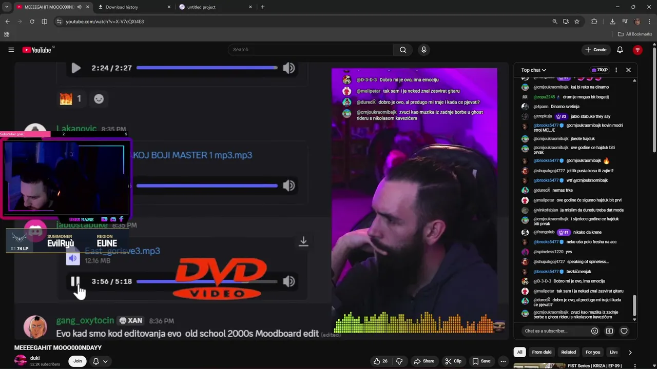This screenshot has height=369, width=657.
Task: Click the Share button
Action: coord(424,361)
